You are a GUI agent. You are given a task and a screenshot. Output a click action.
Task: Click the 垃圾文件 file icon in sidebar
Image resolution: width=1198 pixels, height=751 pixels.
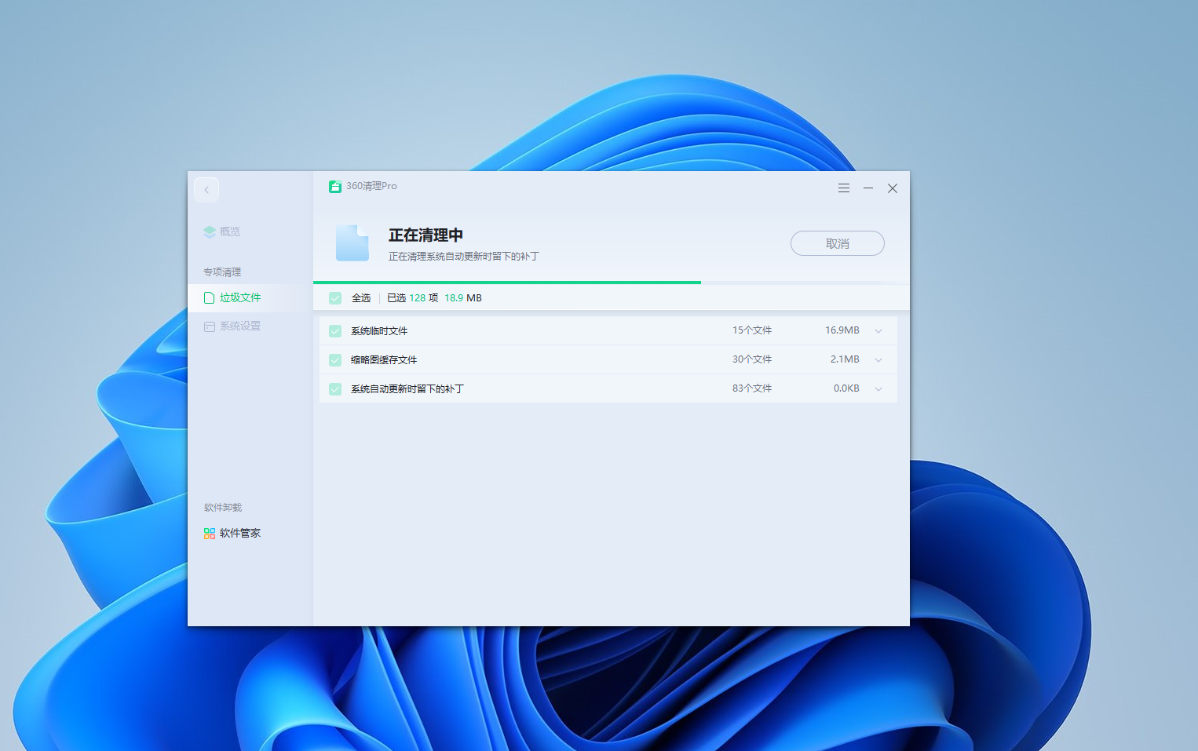pyautogui.click(x=210, y=298)
